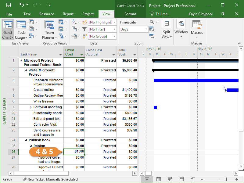Expand the Editorial meeting task
Screen dimensions: 244x183
31,107
